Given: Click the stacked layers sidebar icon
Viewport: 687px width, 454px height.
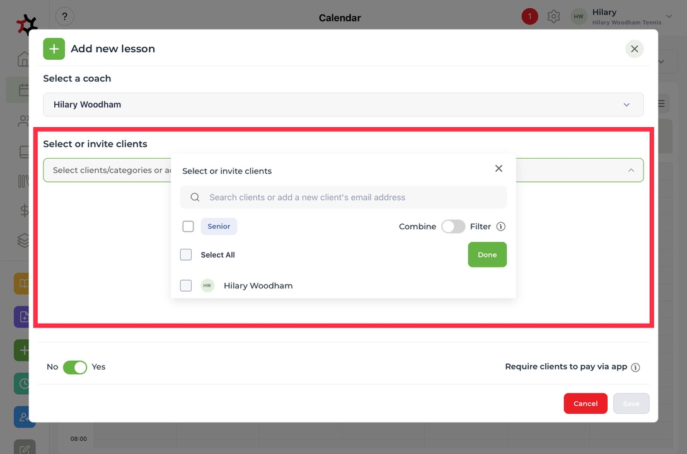Looking at the screenshot, I should [x=24, y=240].
